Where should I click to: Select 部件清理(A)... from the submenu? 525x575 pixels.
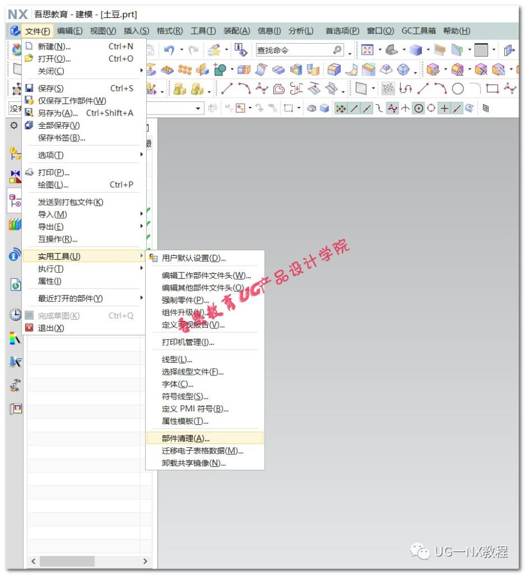coord(205,438)
